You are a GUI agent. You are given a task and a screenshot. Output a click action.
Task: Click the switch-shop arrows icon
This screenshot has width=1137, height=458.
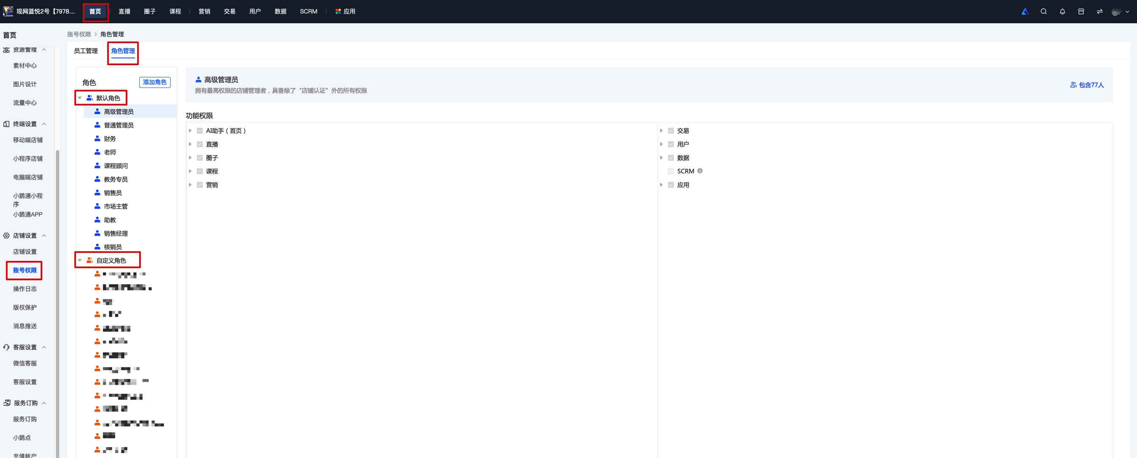pos(1099,11)
